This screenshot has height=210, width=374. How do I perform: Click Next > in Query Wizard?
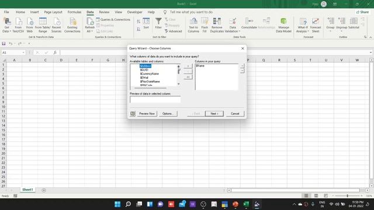tap(214, 114)
